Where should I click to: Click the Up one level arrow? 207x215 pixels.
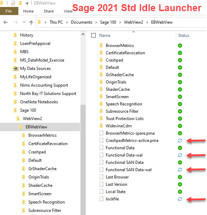[31, 22]
